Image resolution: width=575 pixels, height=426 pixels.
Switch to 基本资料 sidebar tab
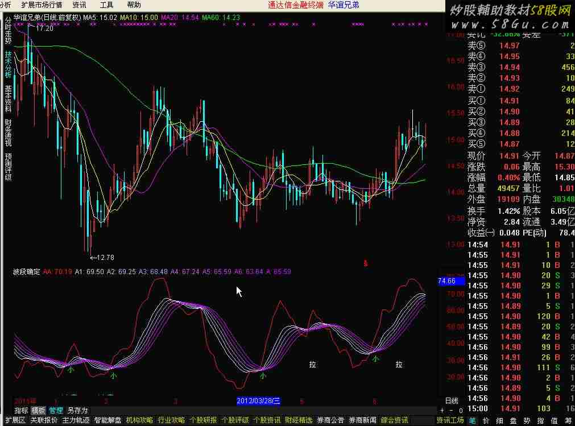[x=8, y=98]
